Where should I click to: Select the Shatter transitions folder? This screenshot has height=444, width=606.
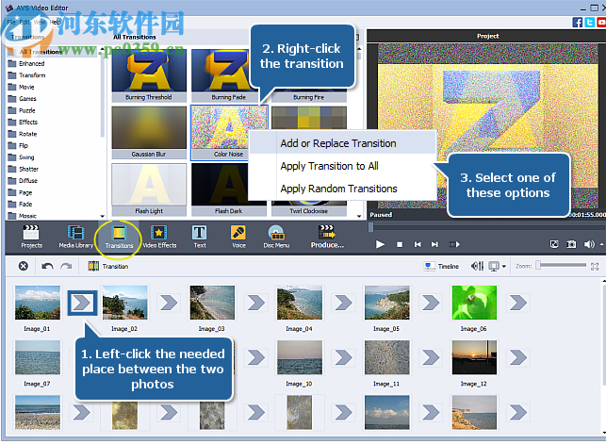click(x=28, y=169)
